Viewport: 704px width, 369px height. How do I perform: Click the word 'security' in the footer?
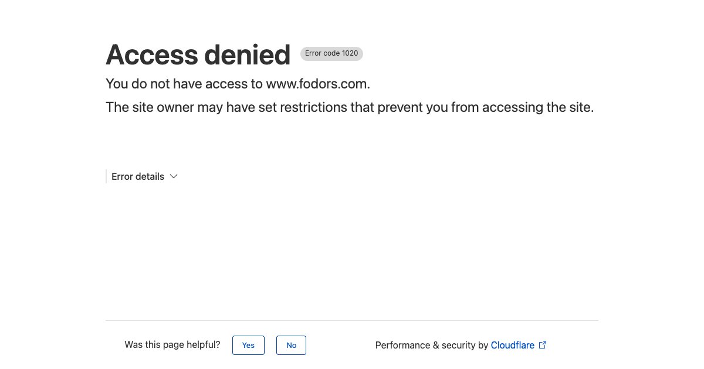click(458, 345)
